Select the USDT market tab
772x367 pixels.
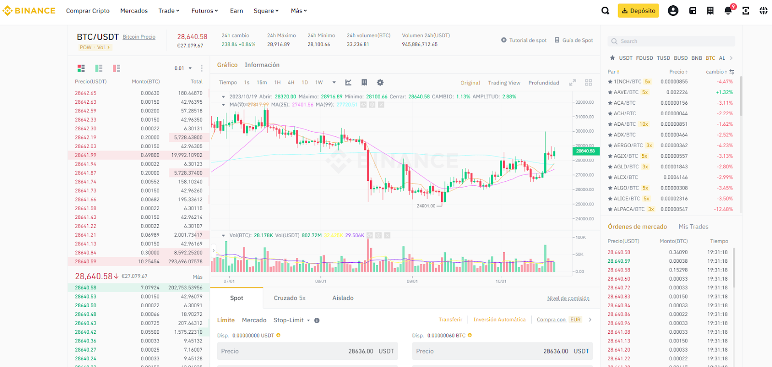(625, 58)
